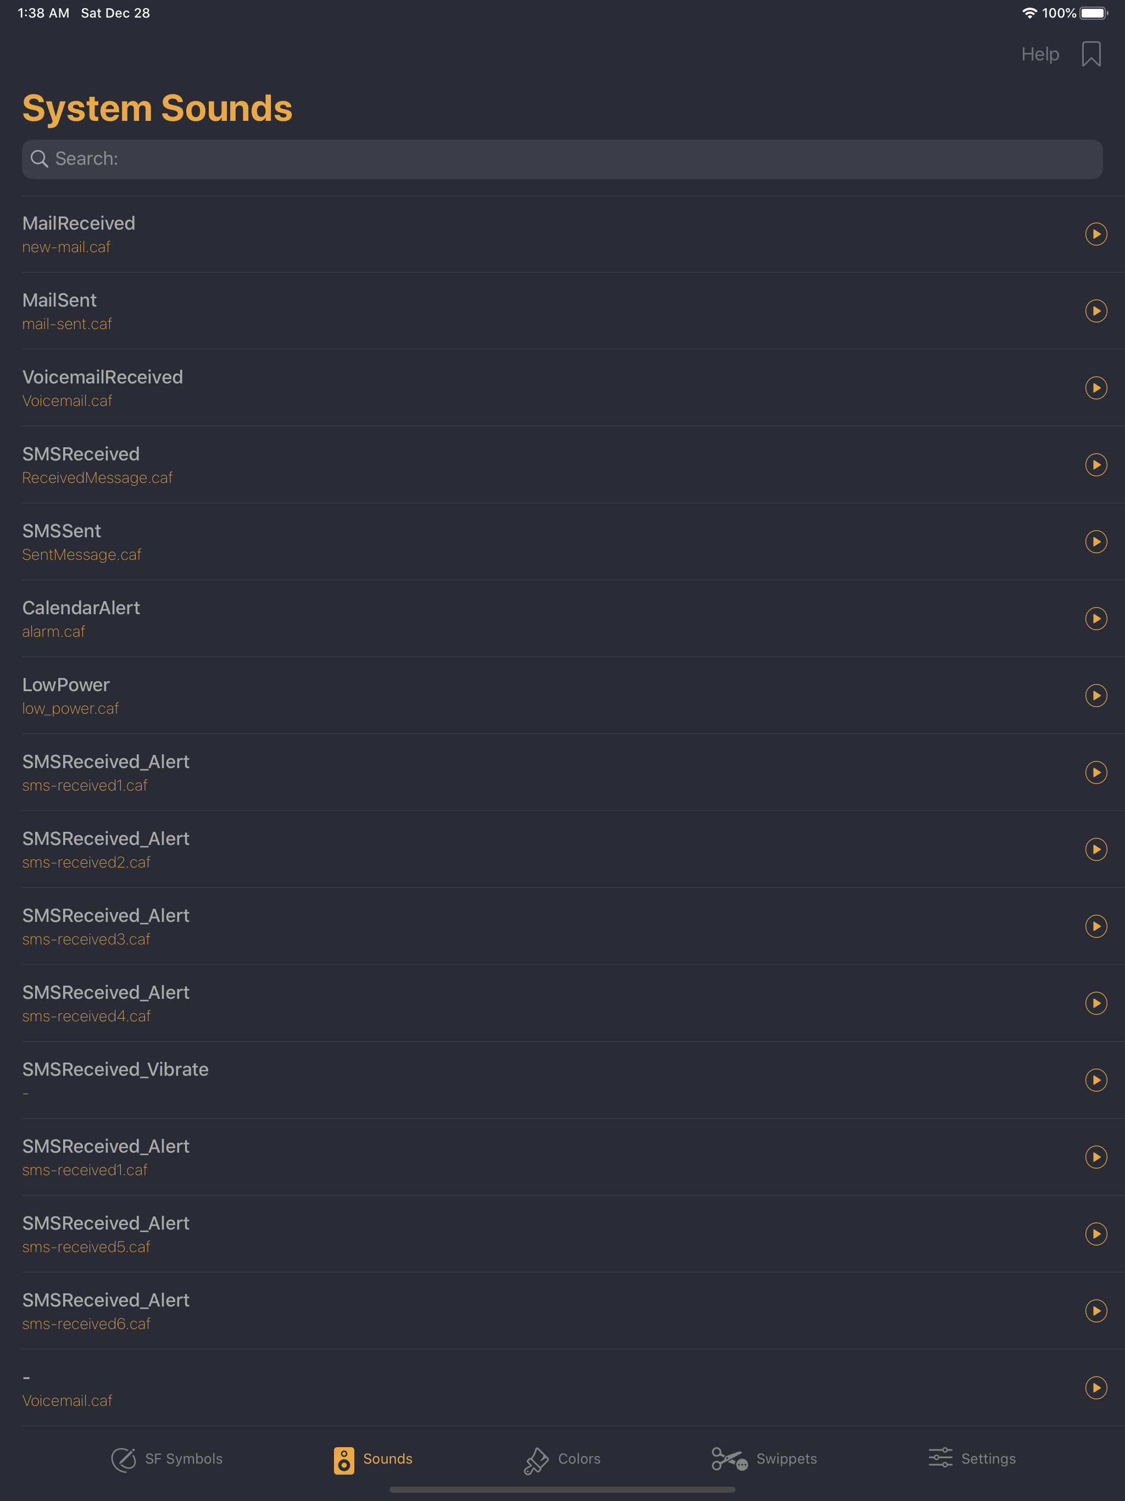Click the magnifying glass in search bar

[x=40, y=159]
